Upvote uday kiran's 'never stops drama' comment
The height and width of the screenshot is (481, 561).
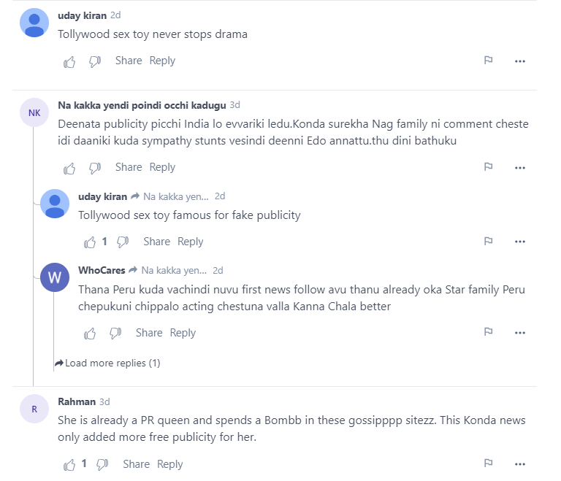[69, 61]
